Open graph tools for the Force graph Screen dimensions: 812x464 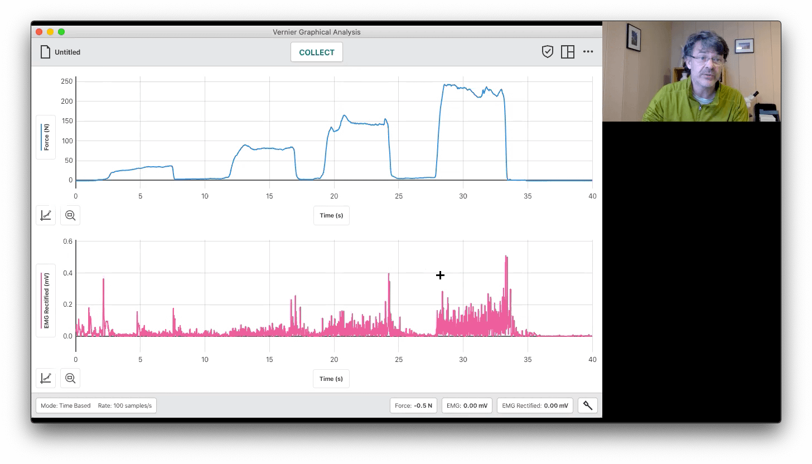(x=46, y=215)
